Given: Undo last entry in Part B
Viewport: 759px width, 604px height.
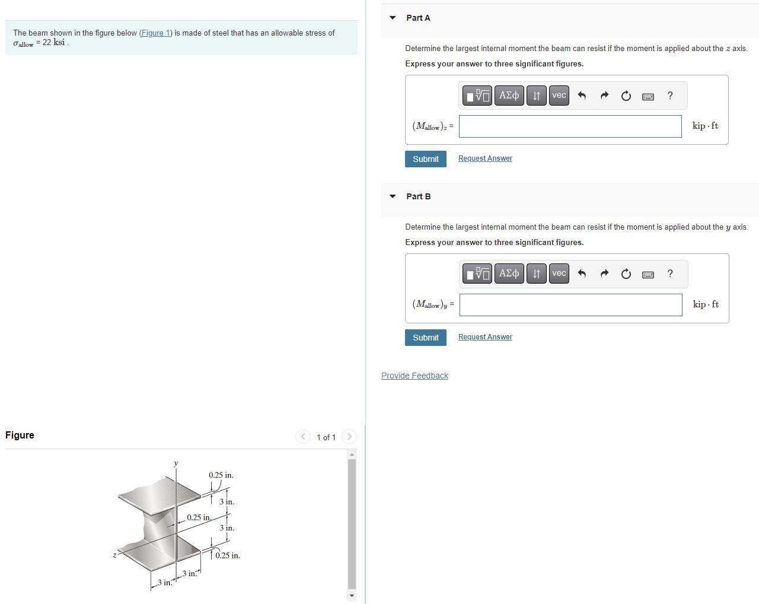Looking at the screenshot, I should (582, 274).
